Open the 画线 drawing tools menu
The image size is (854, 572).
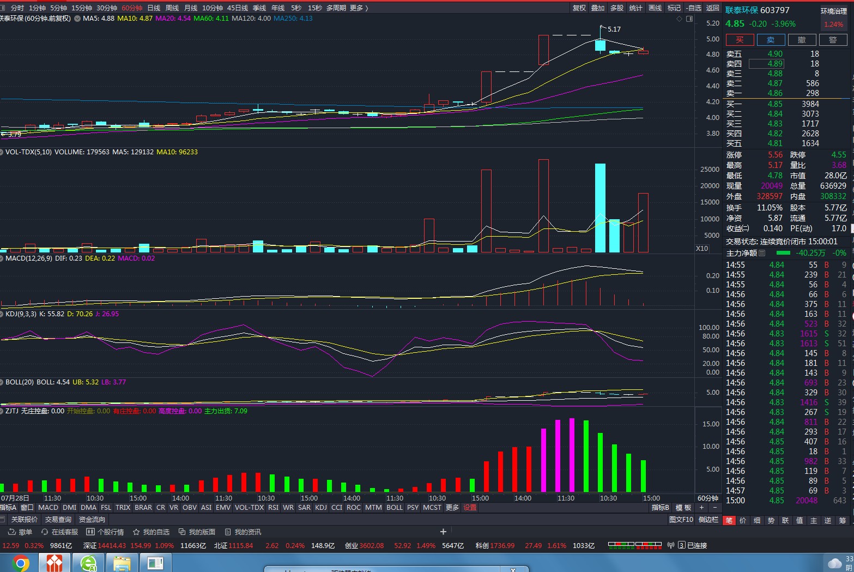[655, 8]
